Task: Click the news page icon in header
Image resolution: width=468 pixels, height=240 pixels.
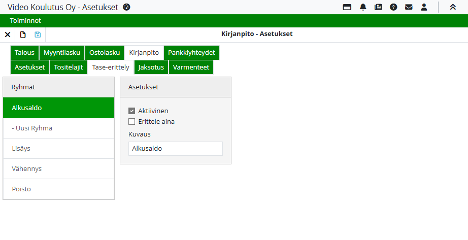Action: tap(378, 7)
